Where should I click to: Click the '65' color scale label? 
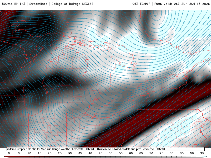(141, 153)
